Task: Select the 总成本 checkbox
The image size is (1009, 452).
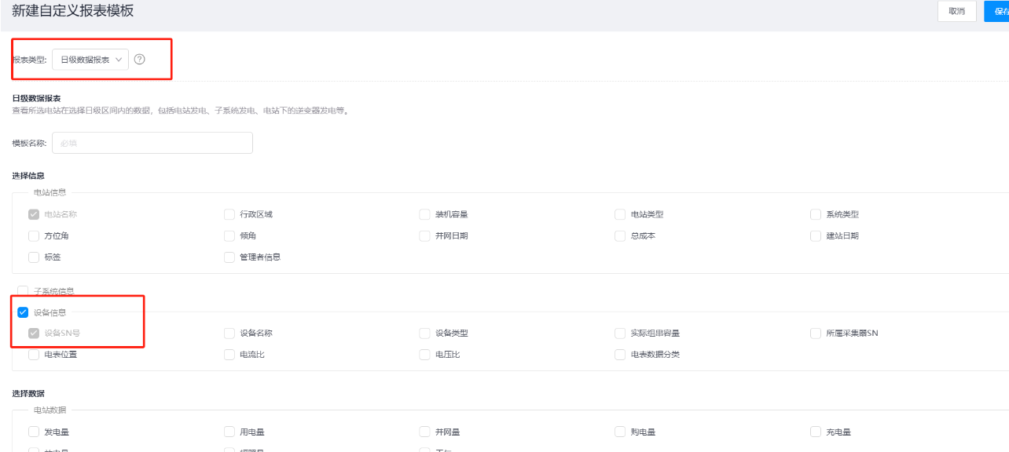Action: [x=621, y=235]
